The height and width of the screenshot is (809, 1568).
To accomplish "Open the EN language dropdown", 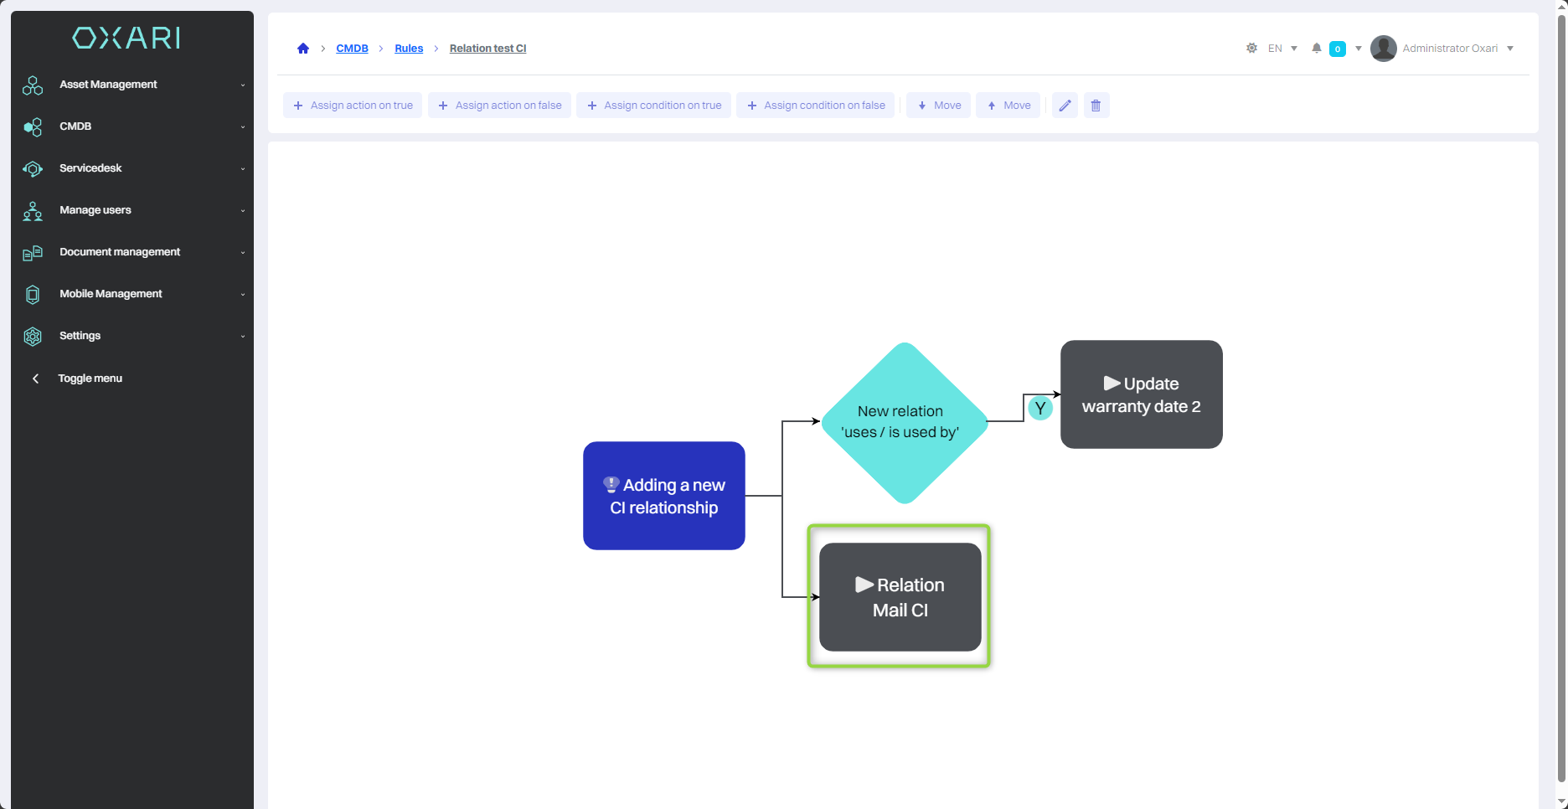I will pyautogui.click(x=1282, y=49).
